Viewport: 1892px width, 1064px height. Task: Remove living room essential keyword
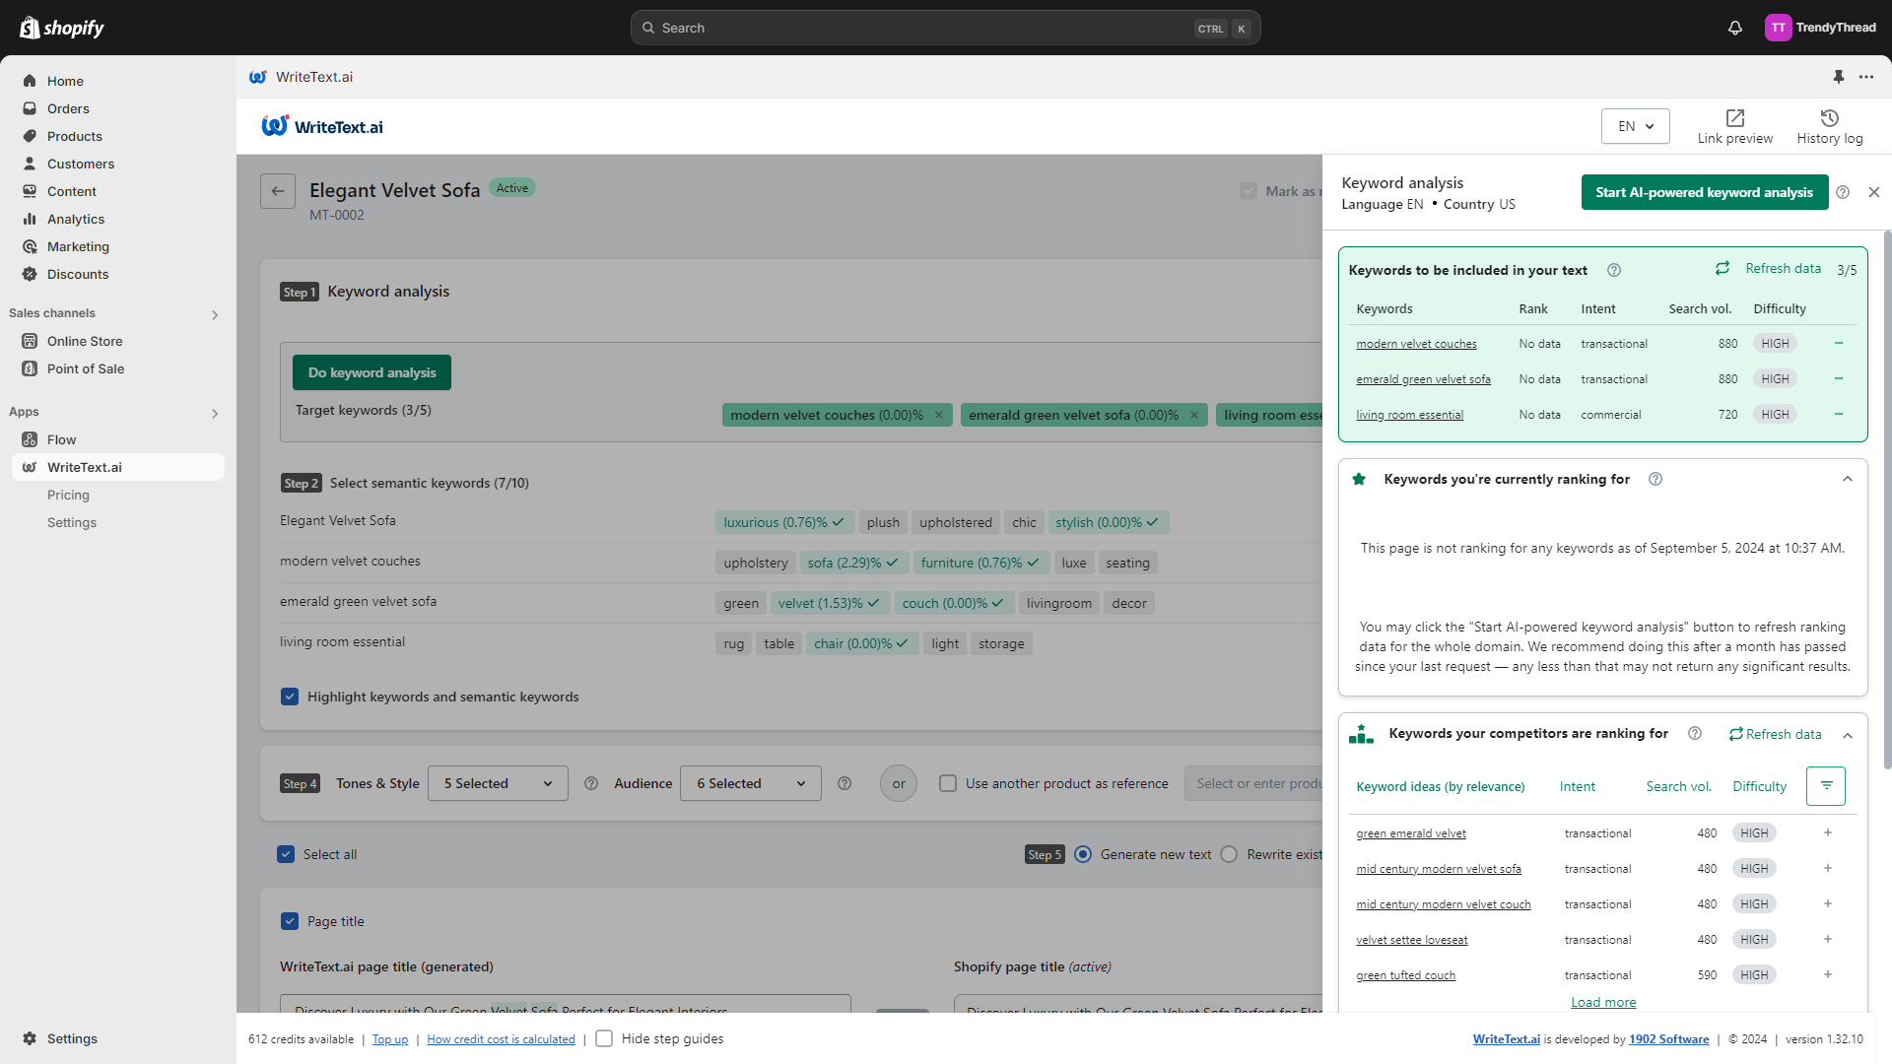(x=1839, y=414)
